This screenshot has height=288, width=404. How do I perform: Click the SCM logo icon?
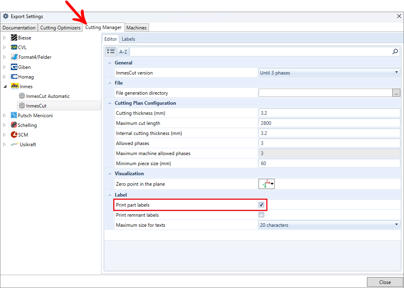click(14, 135)
